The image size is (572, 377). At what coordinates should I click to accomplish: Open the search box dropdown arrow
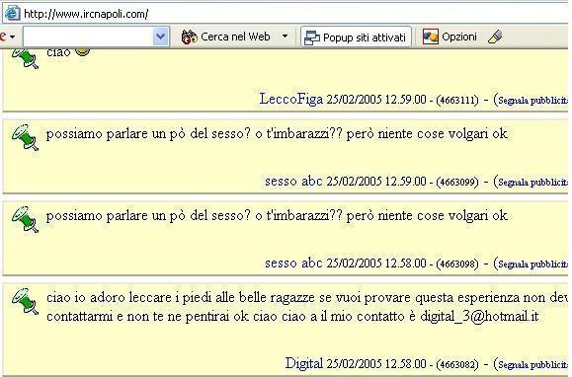tap(160, 37)
